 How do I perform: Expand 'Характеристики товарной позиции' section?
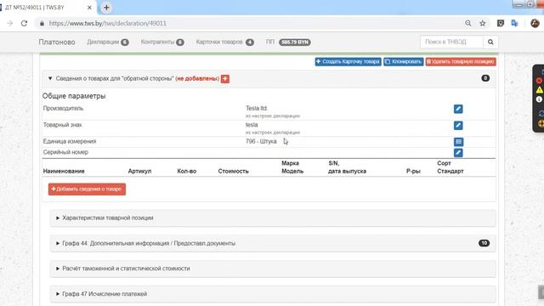tap(273, 218)
